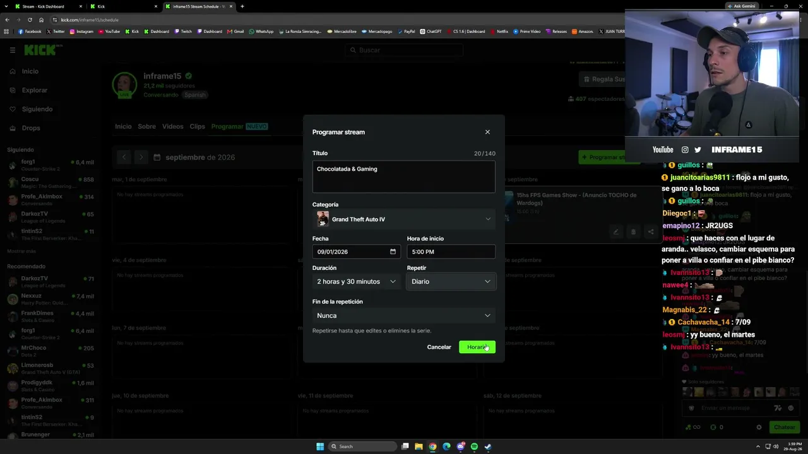Click username Magnabis_22 in chat
Screen dimensions: 808x454
(x=685, y=310)
